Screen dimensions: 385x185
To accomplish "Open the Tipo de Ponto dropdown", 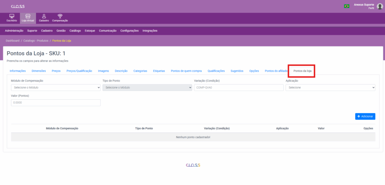I will [147, 87].
